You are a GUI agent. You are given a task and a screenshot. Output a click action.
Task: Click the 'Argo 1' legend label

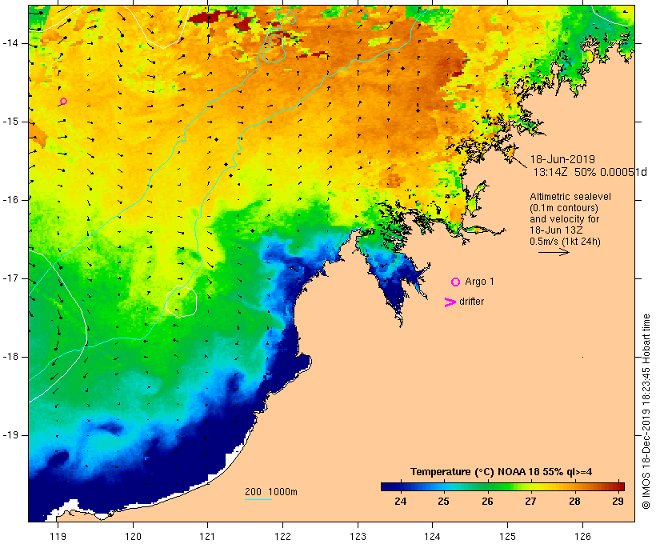tap(479, 282)
